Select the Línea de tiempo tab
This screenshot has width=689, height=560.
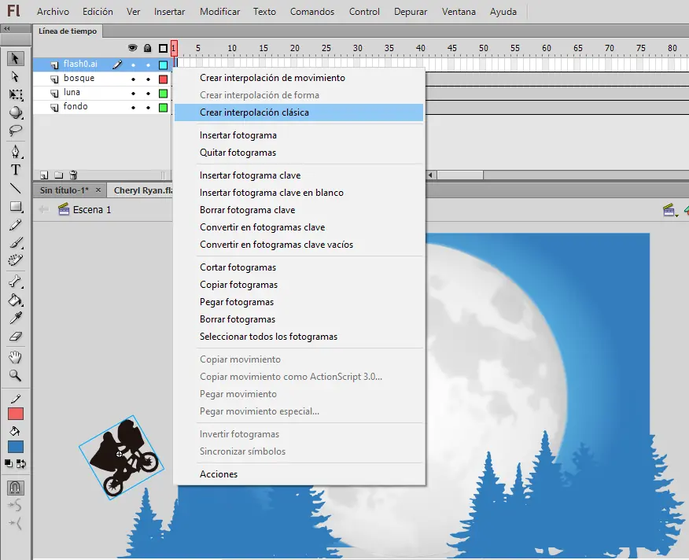[x=68, y=31]
